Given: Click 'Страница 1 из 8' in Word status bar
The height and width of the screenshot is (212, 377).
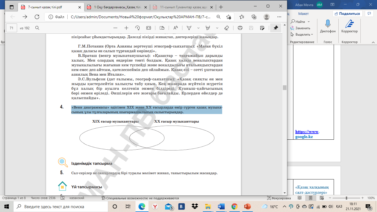Looking at the screenshot, I should pos(14,198).
